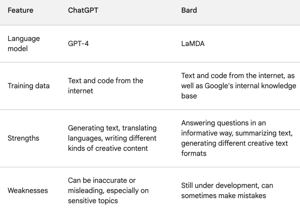This screenshot has height=208, width=300.
Task: Click 'kinds of creative content' text line
Action: tap(108, 148)
